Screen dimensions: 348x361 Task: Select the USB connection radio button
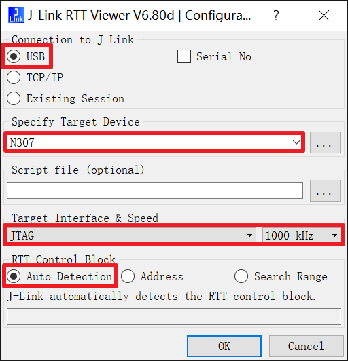(x=14, y=56)
